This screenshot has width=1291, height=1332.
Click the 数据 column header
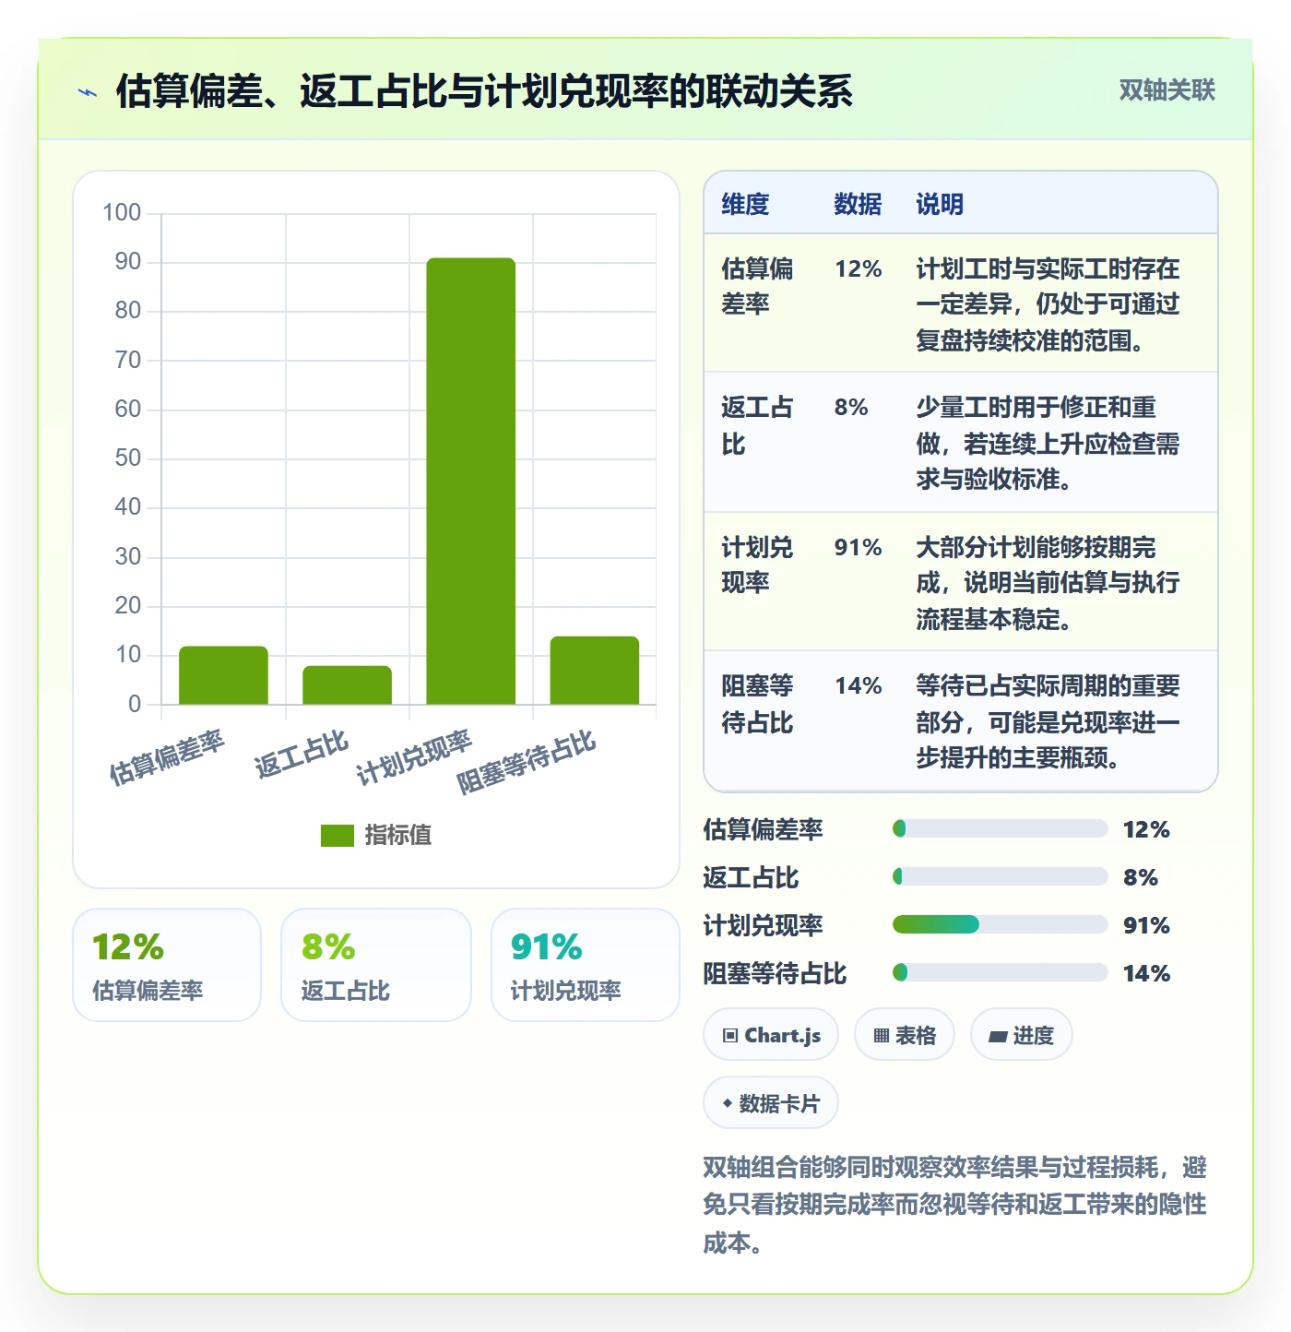(858, 204)
